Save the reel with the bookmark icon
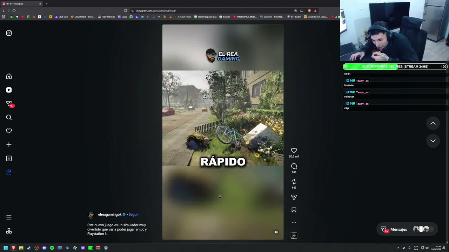Viewport: 449px width, 252px height. (x=294, y=210)
